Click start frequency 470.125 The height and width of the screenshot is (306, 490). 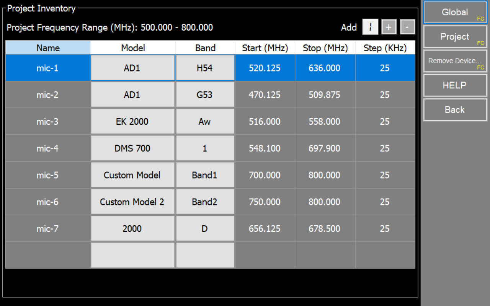[265, 94]
